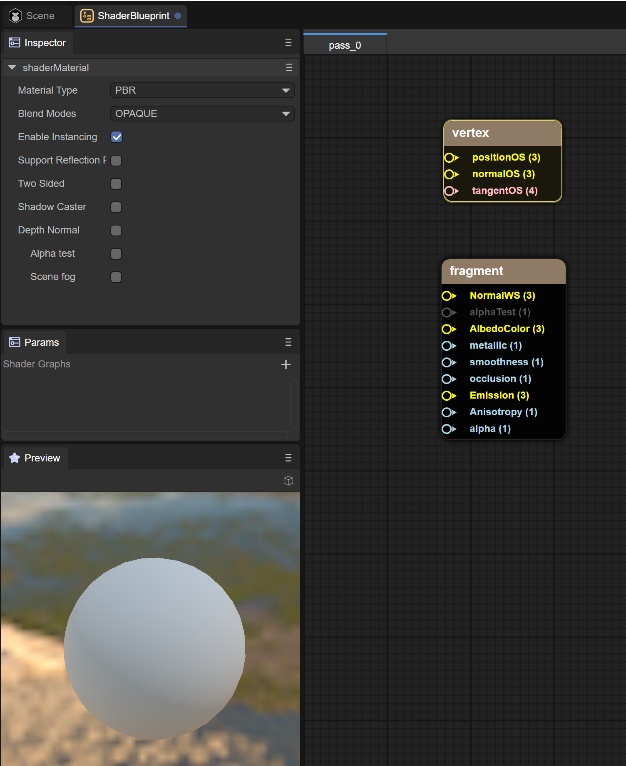Enable the Two Sided checkbox
The width and height of the screenshot is (626, 766).
(x=117, y=183)
